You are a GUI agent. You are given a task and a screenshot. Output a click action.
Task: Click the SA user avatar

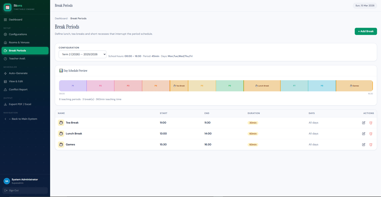coord(7,181)
